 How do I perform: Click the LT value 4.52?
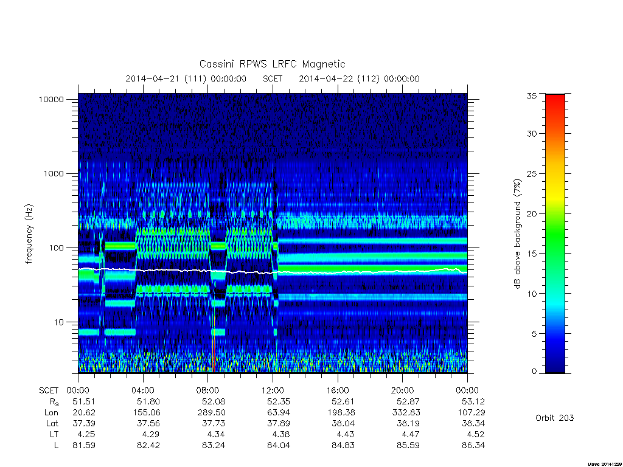(x=476, y=434)
